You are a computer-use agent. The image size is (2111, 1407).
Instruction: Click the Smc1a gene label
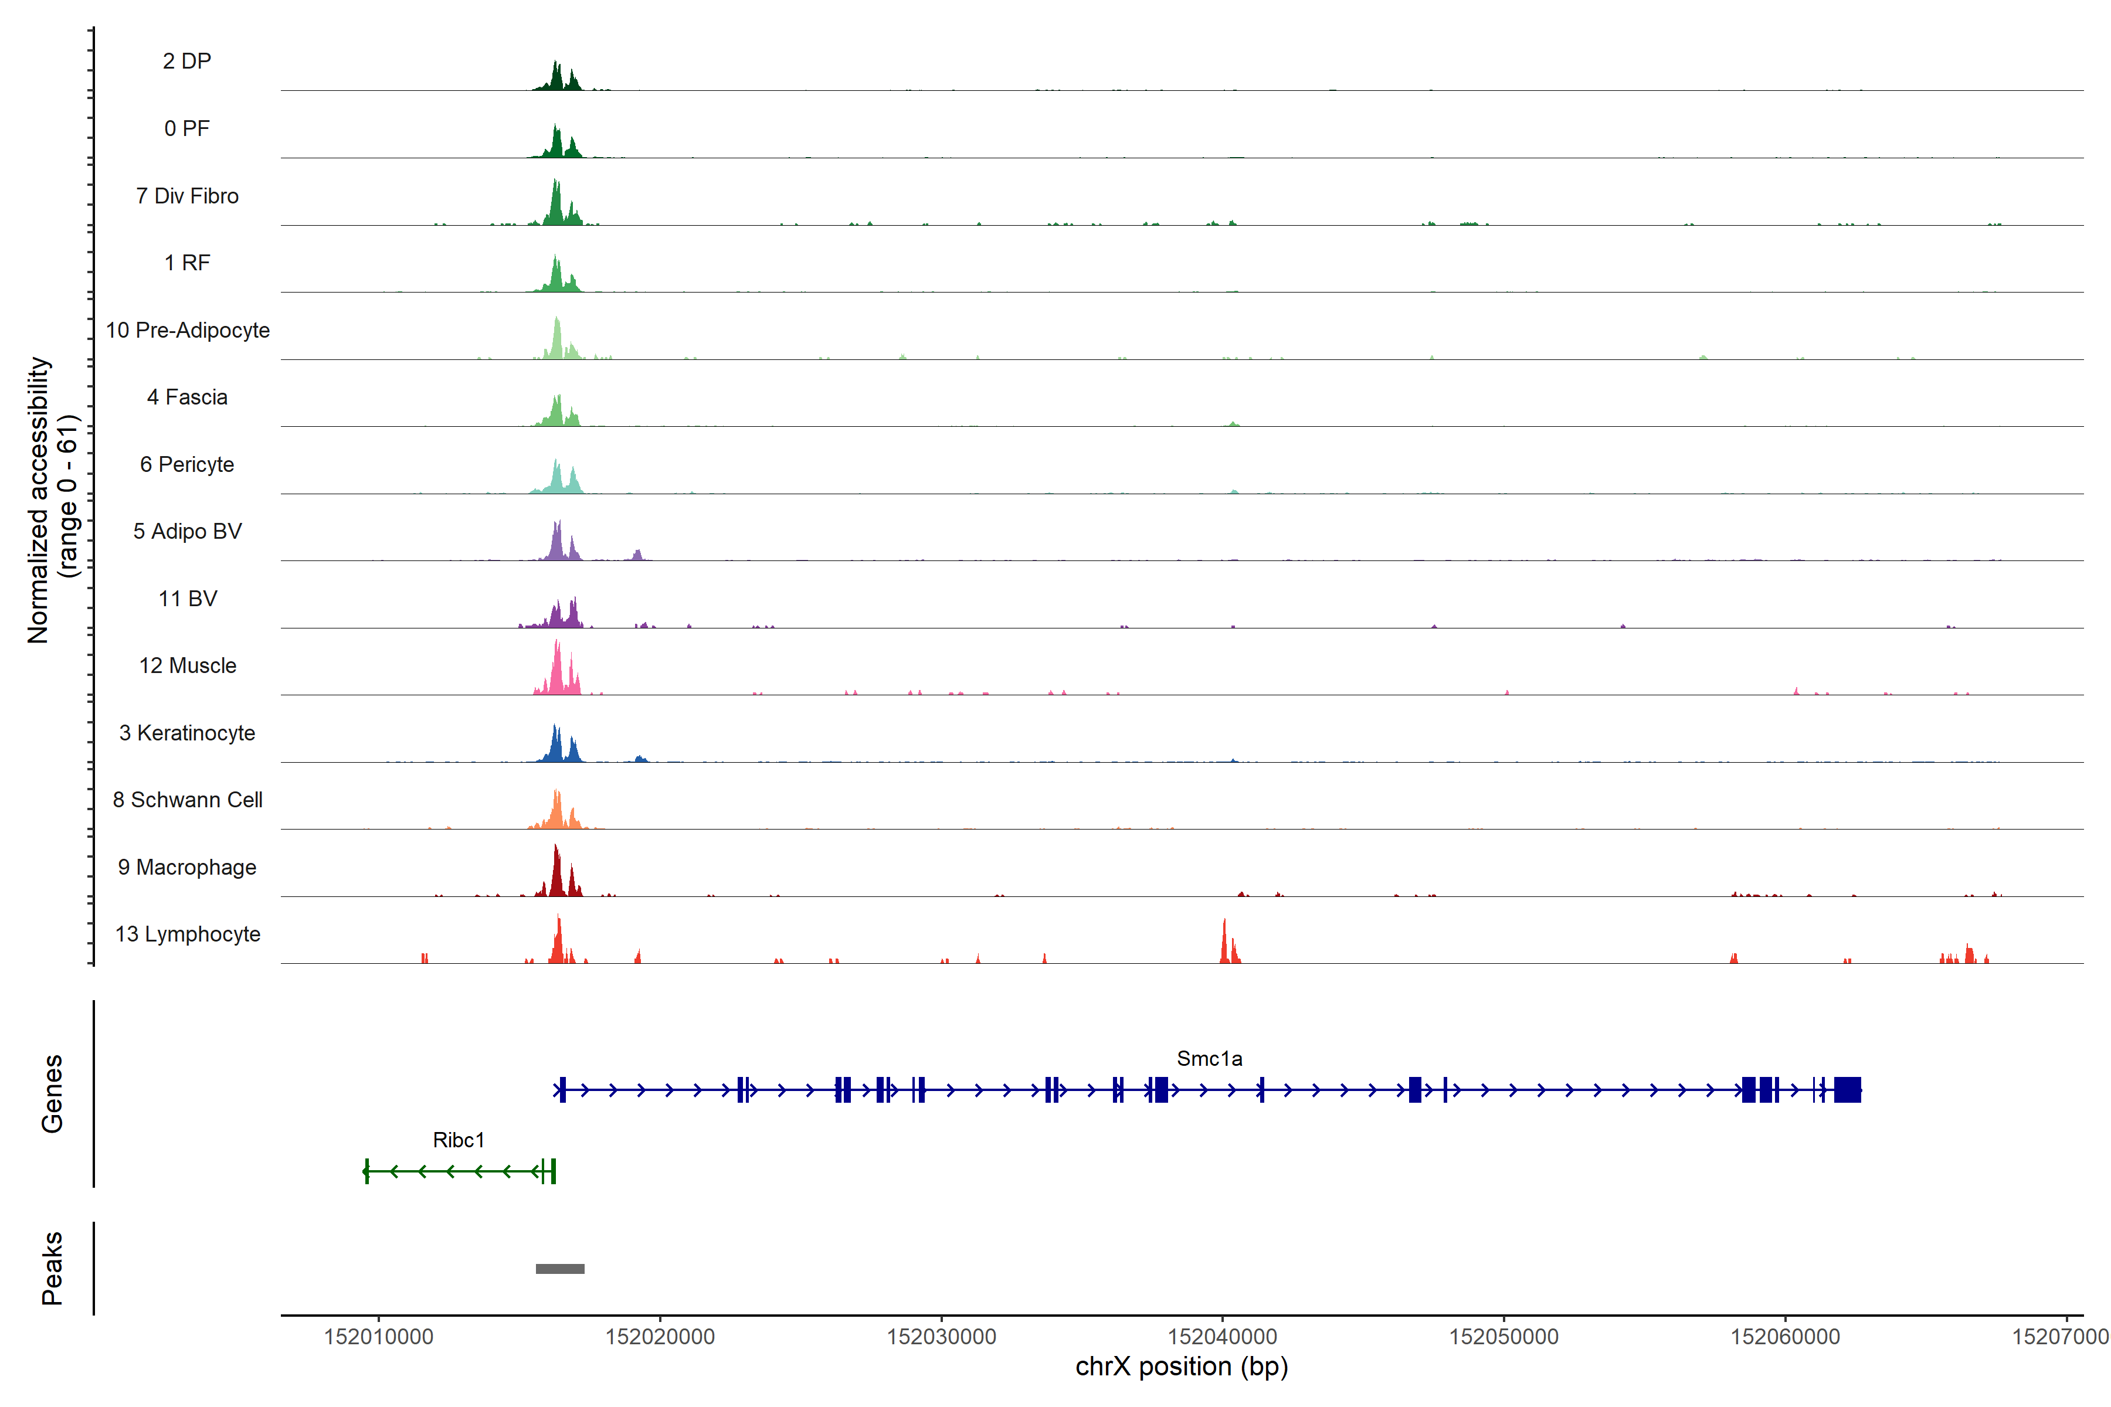(1209, 1059)
